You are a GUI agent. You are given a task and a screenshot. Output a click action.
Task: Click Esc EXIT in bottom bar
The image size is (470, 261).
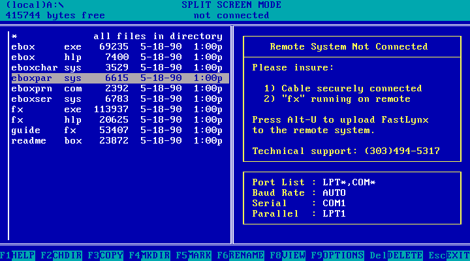click(x=449, y=255)
